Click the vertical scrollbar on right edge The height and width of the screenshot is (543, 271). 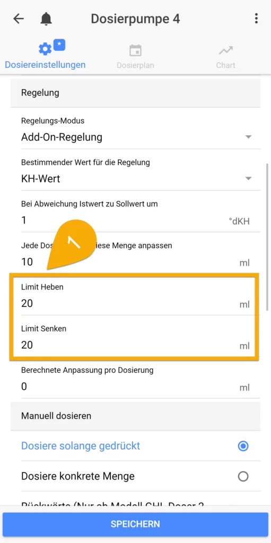tap(267, 237)
